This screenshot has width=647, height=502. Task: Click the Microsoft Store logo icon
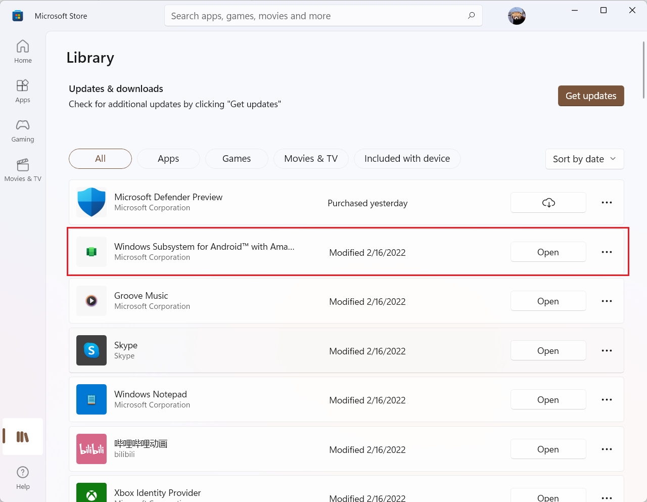coord(18,16)
